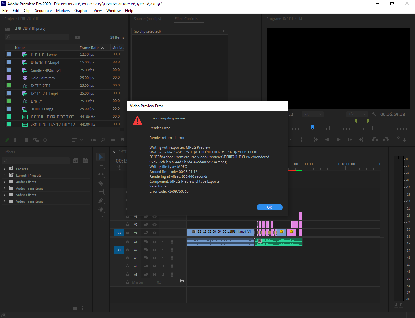The image size is (415, 318).
Task: Mute audio track A1
Action: [155, 242]
